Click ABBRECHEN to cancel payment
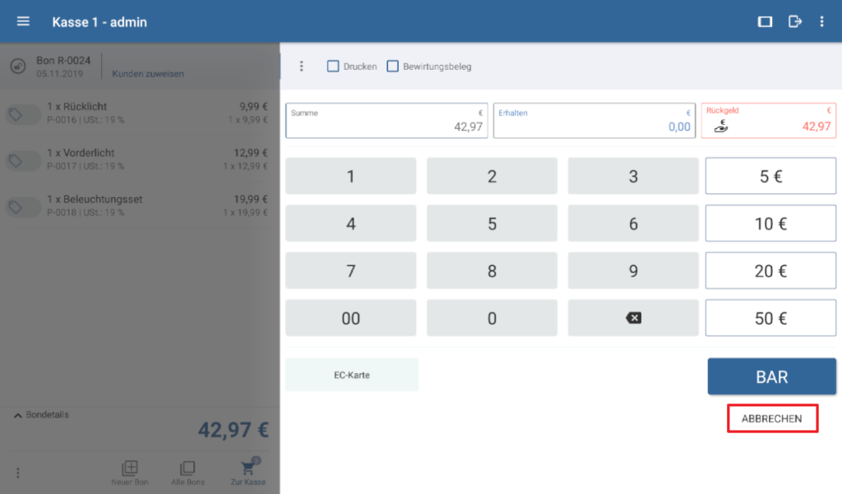 tap(771, 418)
